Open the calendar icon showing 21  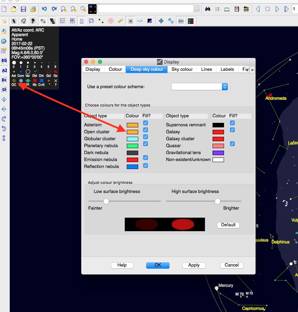(237, 9)
